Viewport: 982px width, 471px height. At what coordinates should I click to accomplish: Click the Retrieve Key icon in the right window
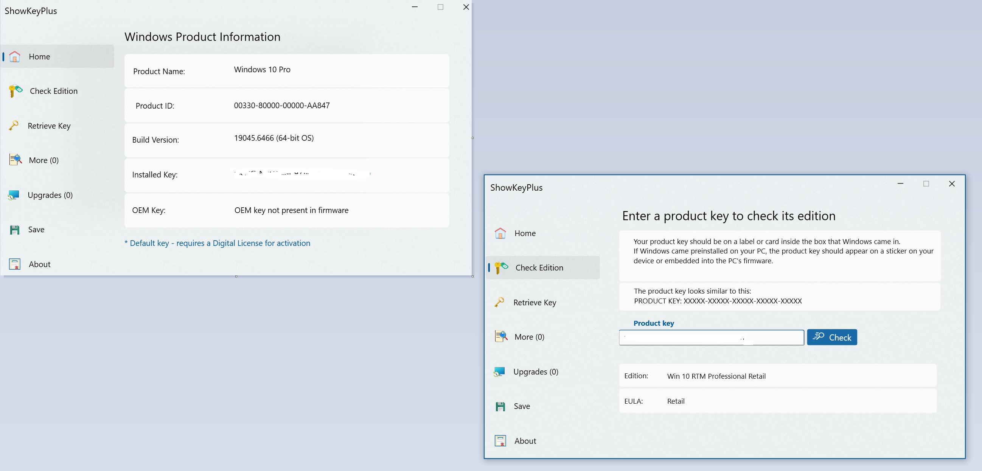point(500,302)
